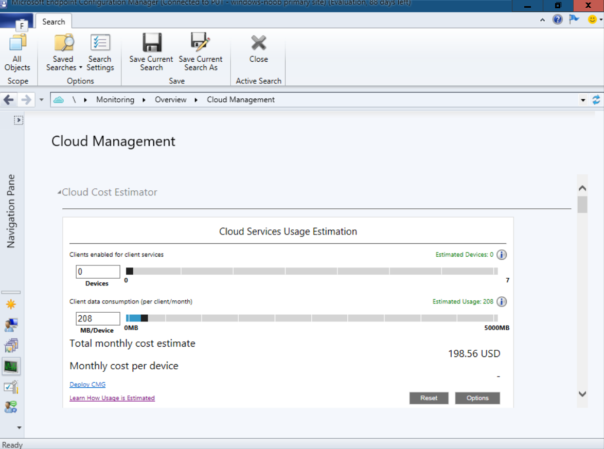The image size is (604, 449).
Task: Go forward with the right arrow
Action: tap(26, 100)
